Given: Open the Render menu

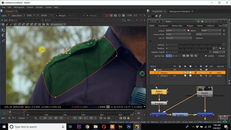Looking at the screenshot, I should coord(39,7).
